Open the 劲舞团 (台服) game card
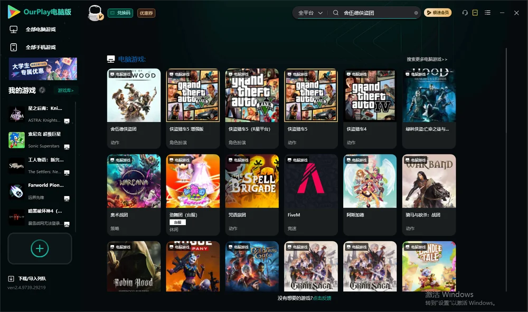The height and width of the screenshot is (312, 528). [x=193, y=194]
